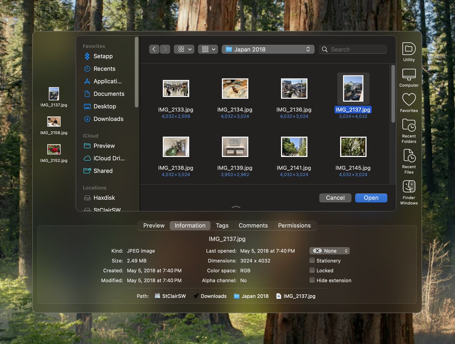Open the Favorites heart icon
The width and height of the screenshot is (455, 344).
point(409,100)
